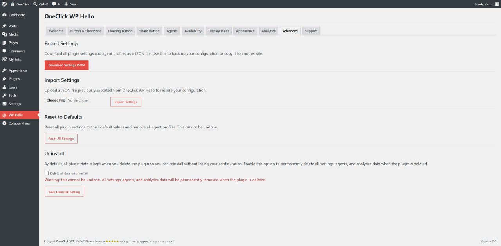The height and width of the screenshot is (246, 501).
Task: Open the Users menu label in sidebar
Action: pos(13,87)
